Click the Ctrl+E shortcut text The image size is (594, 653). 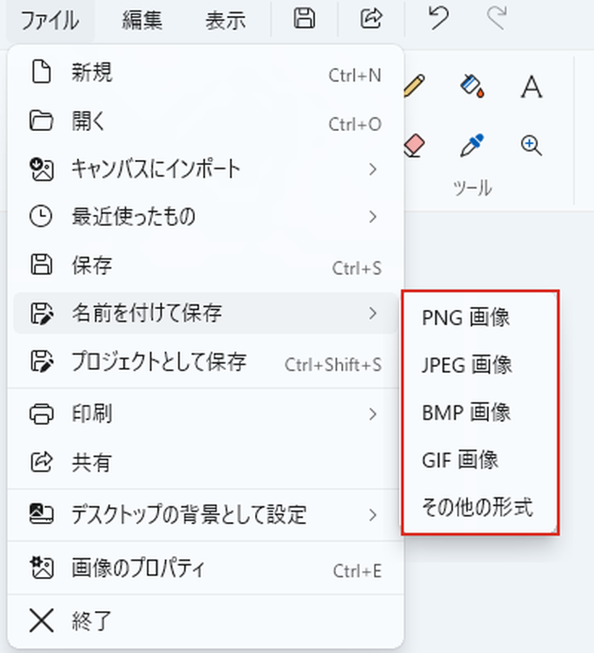pyautogui.click(x=357, y=571)
